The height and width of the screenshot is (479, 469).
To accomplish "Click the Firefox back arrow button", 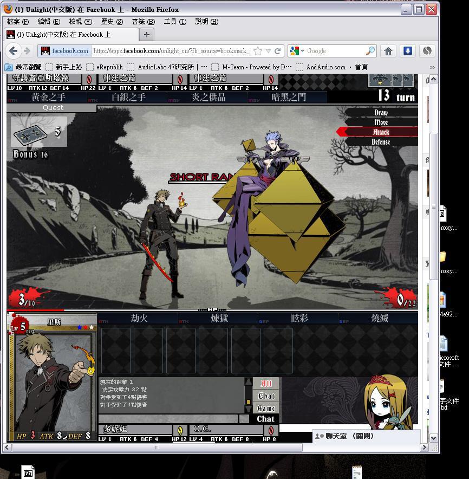I will [x=14, y=51].
